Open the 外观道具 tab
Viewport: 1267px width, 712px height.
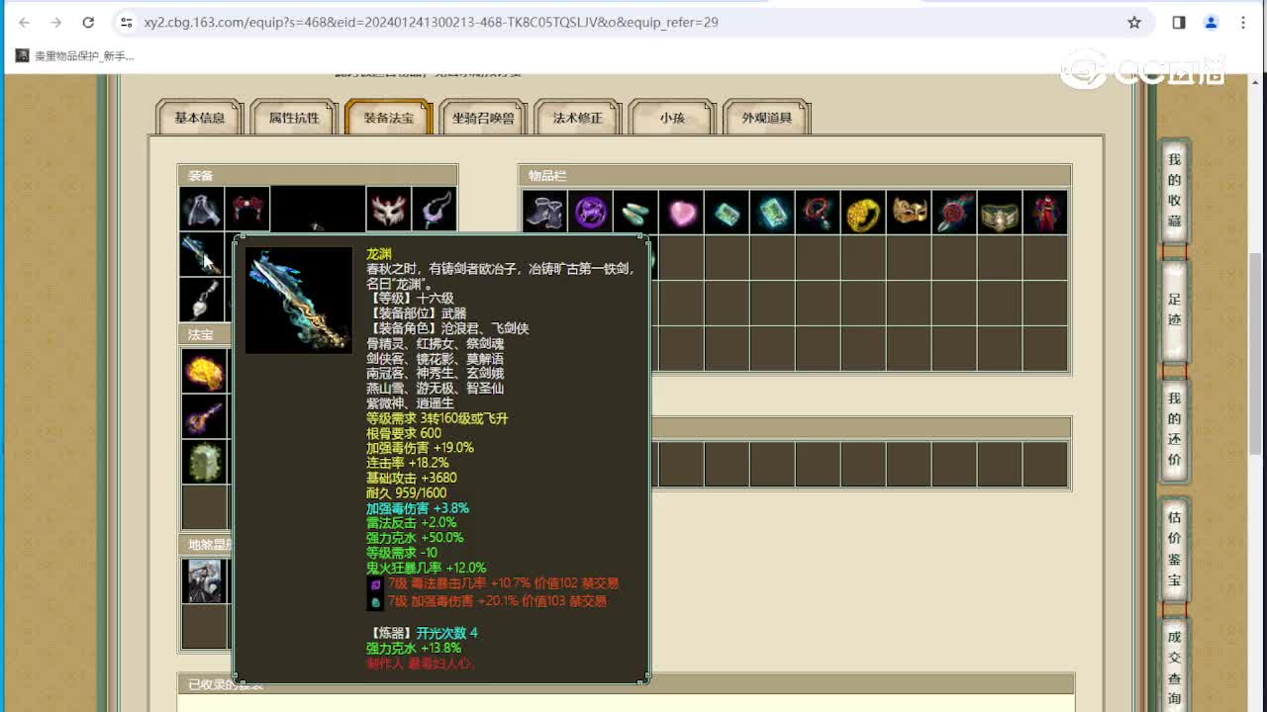coord(767,118)
